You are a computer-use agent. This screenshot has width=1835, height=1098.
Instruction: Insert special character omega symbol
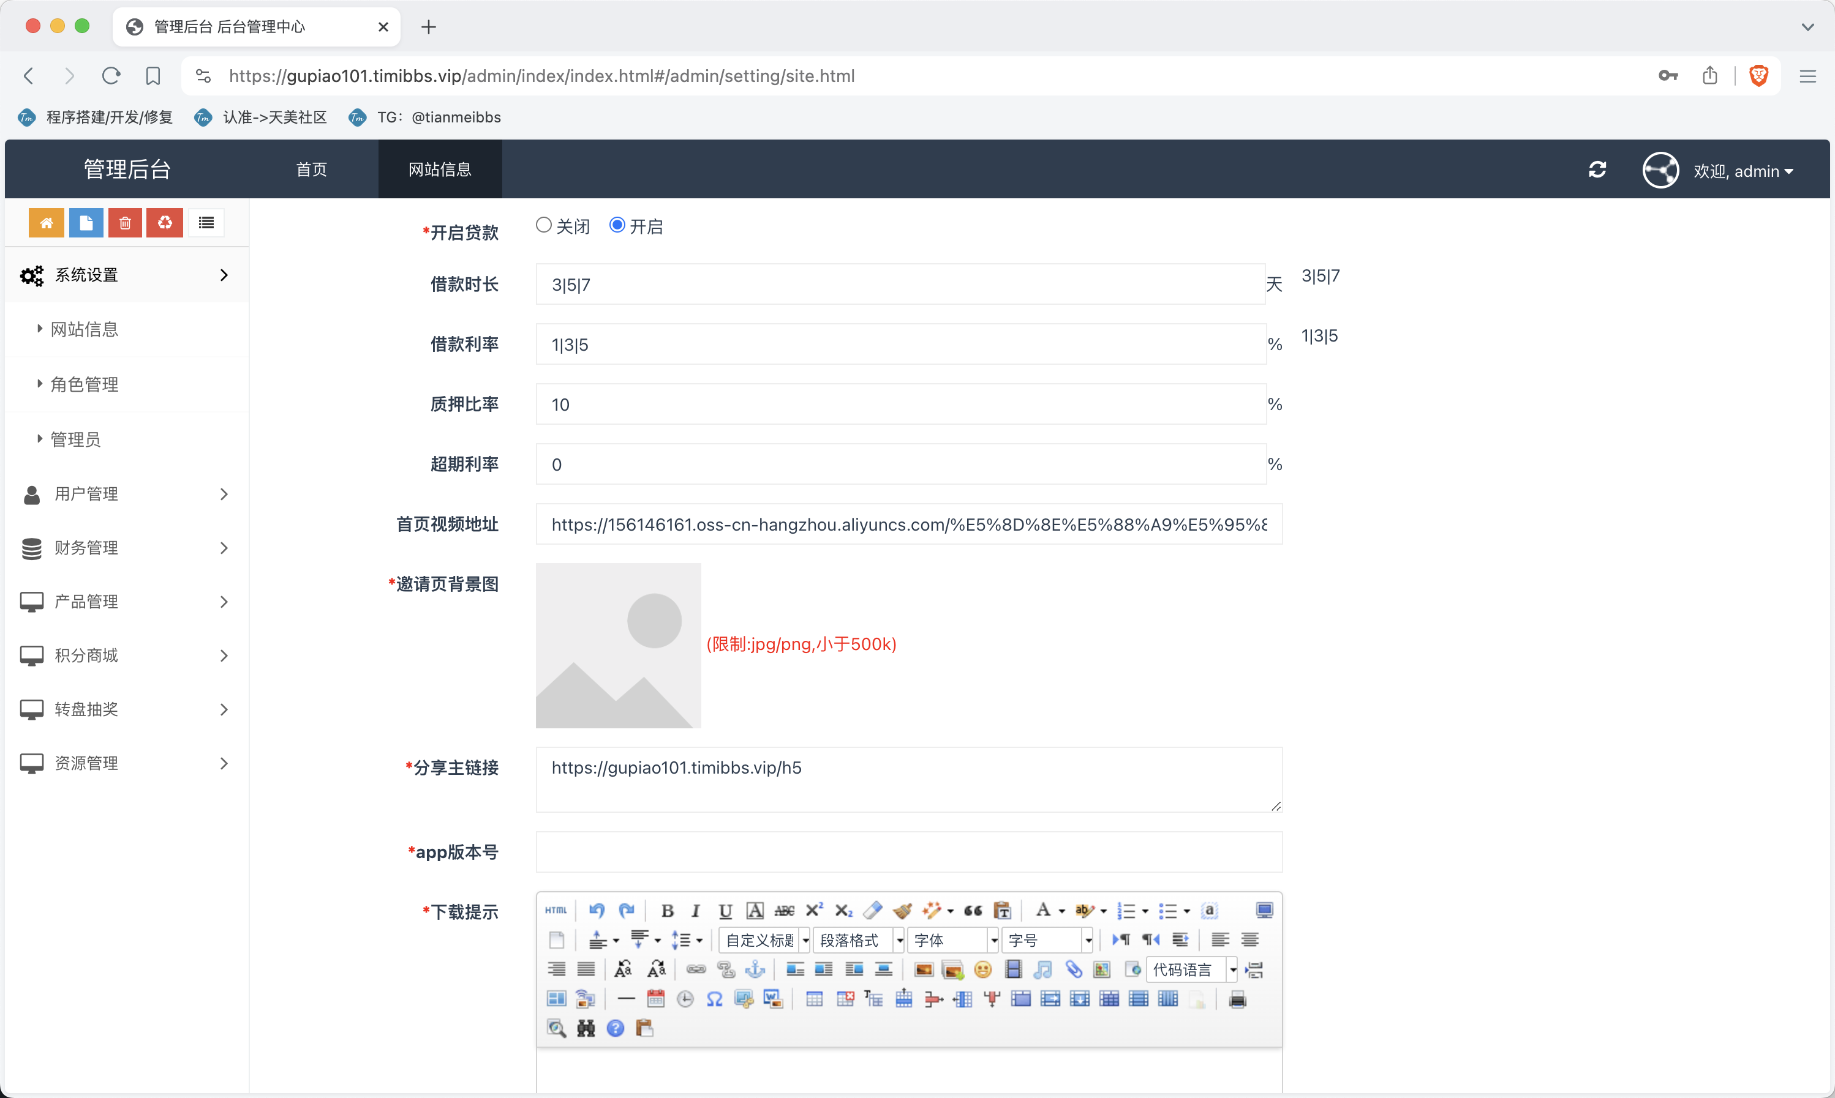(714, 999)
